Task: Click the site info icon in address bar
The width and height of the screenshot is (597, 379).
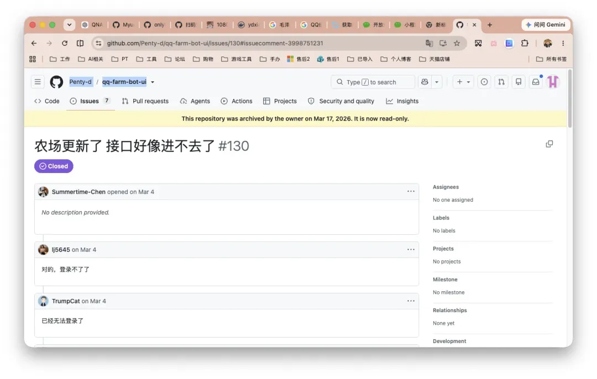Action: click(x=98, y=44)
